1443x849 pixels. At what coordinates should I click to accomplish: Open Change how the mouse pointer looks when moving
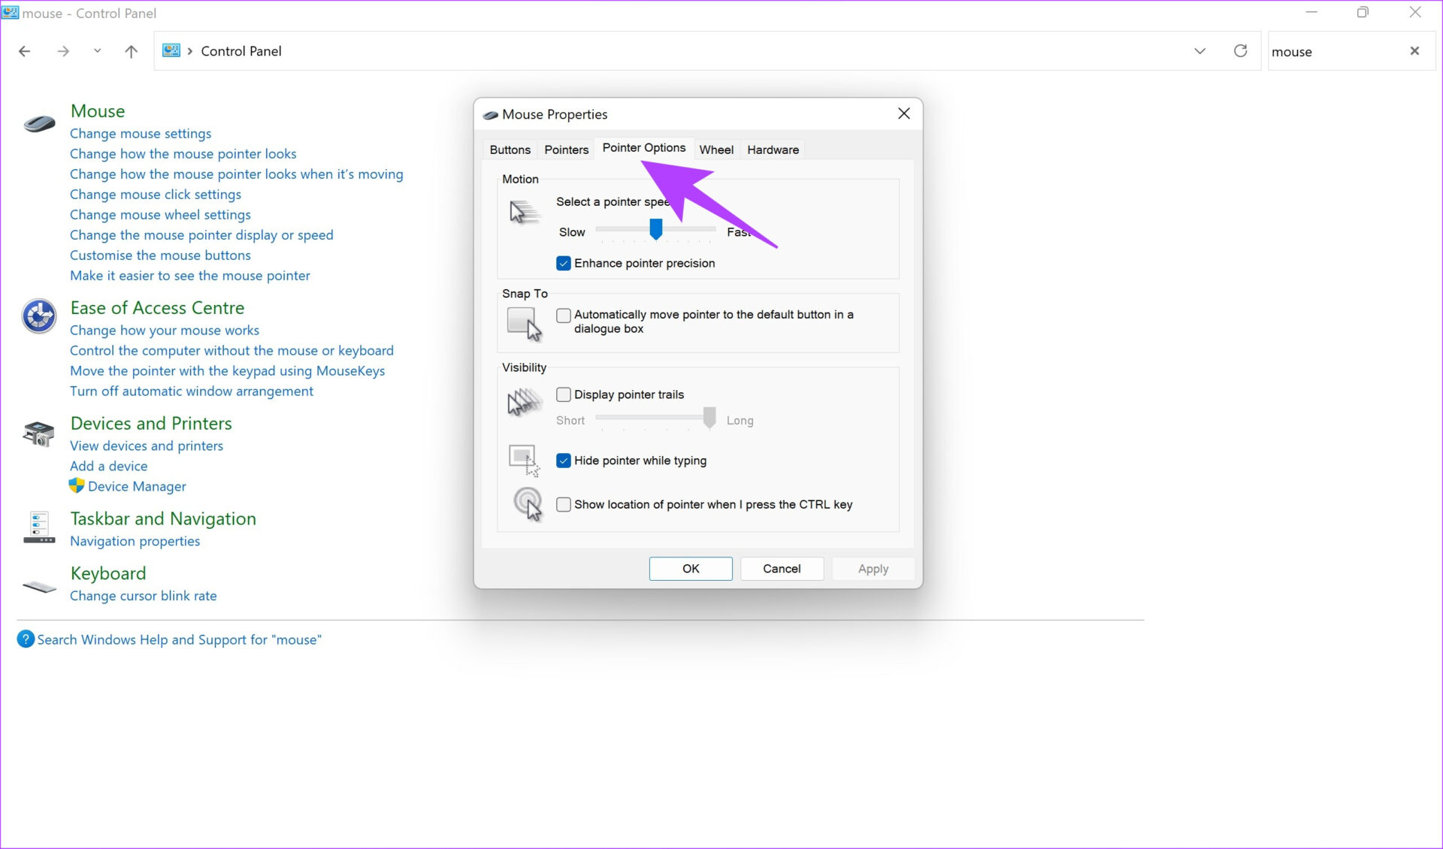tap(237, 174)
